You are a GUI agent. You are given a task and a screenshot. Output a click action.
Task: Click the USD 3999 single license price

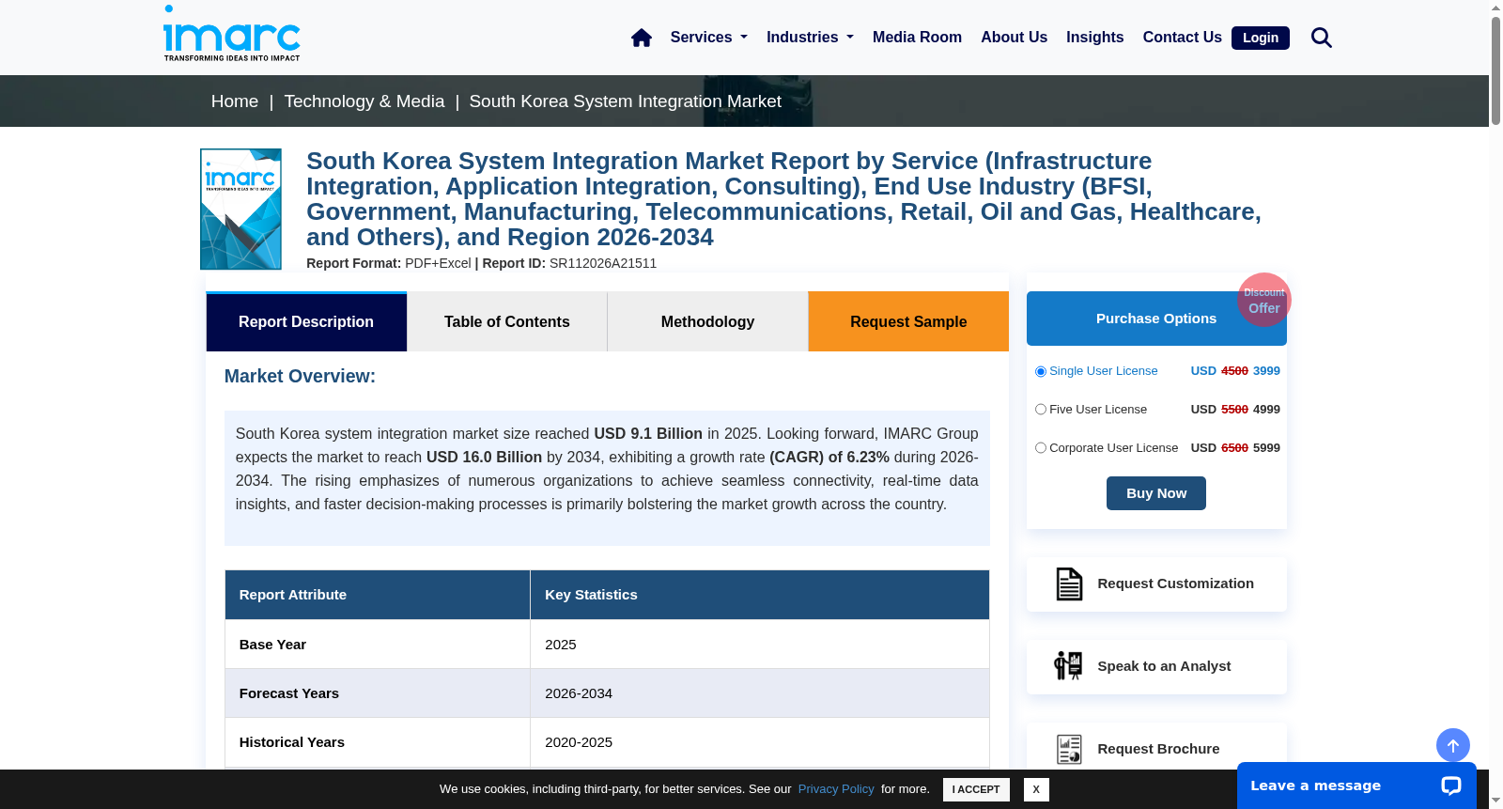[x=1235, y=371]
